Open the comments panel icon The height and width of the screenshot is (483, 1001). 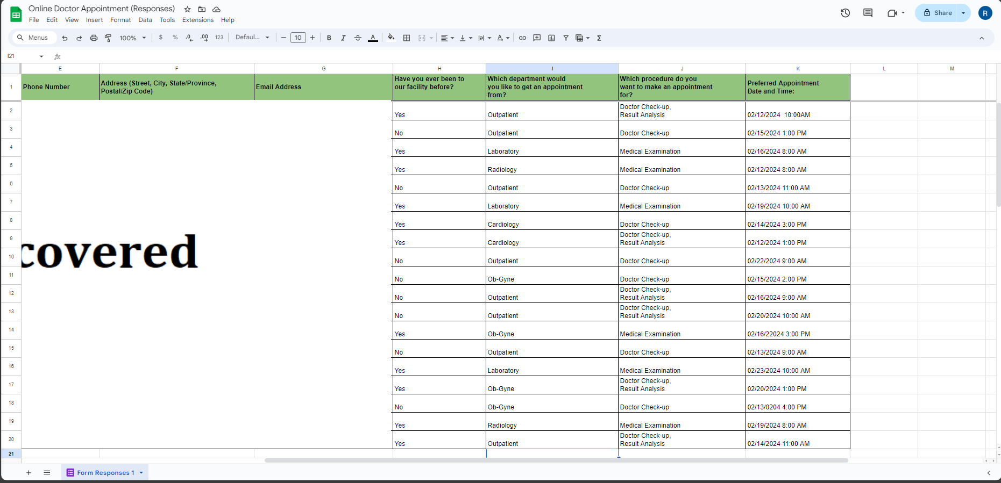click(x=868, y=13)
